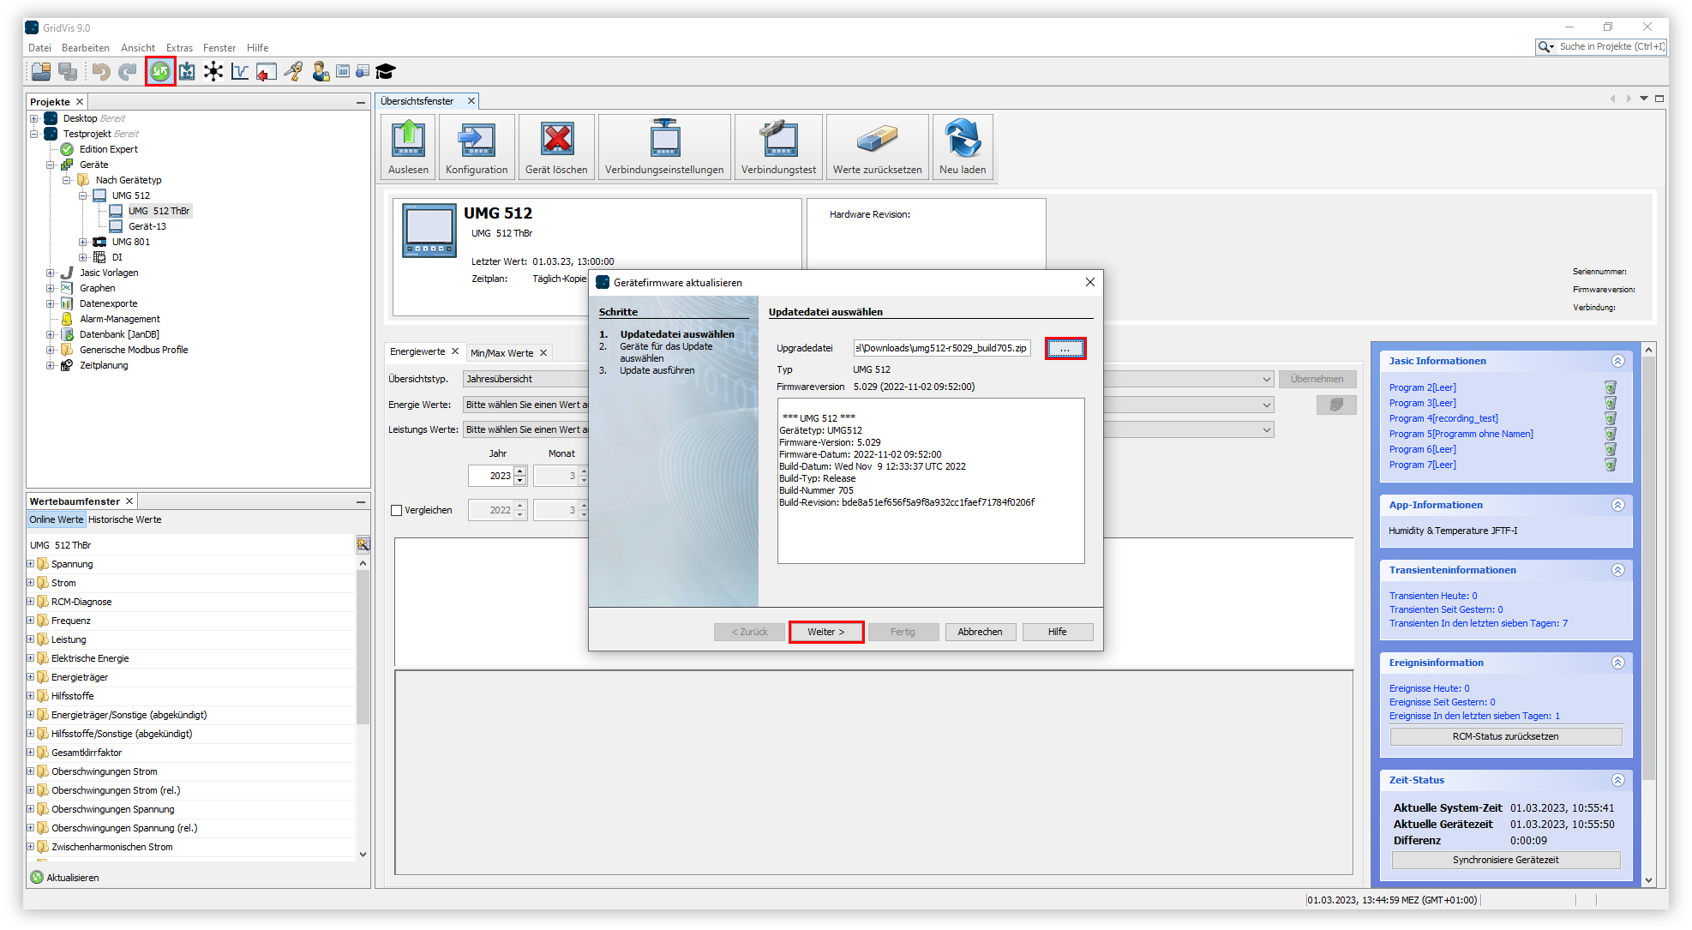Open Verbindungseinstellungen

tap(664, 146)
